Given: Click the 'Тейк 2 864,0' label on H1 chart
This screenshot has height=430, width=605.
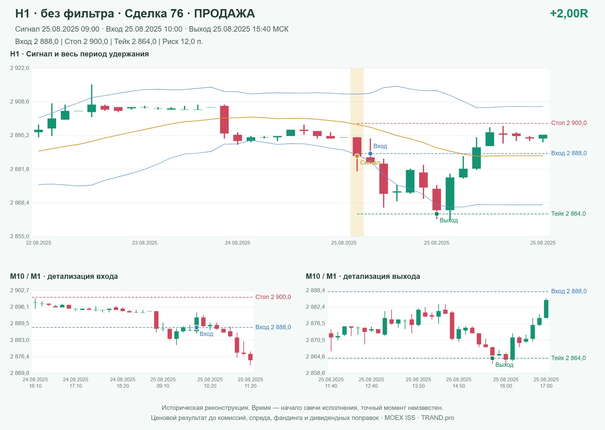Looking at the screenshot, I should tap(568, 214).
